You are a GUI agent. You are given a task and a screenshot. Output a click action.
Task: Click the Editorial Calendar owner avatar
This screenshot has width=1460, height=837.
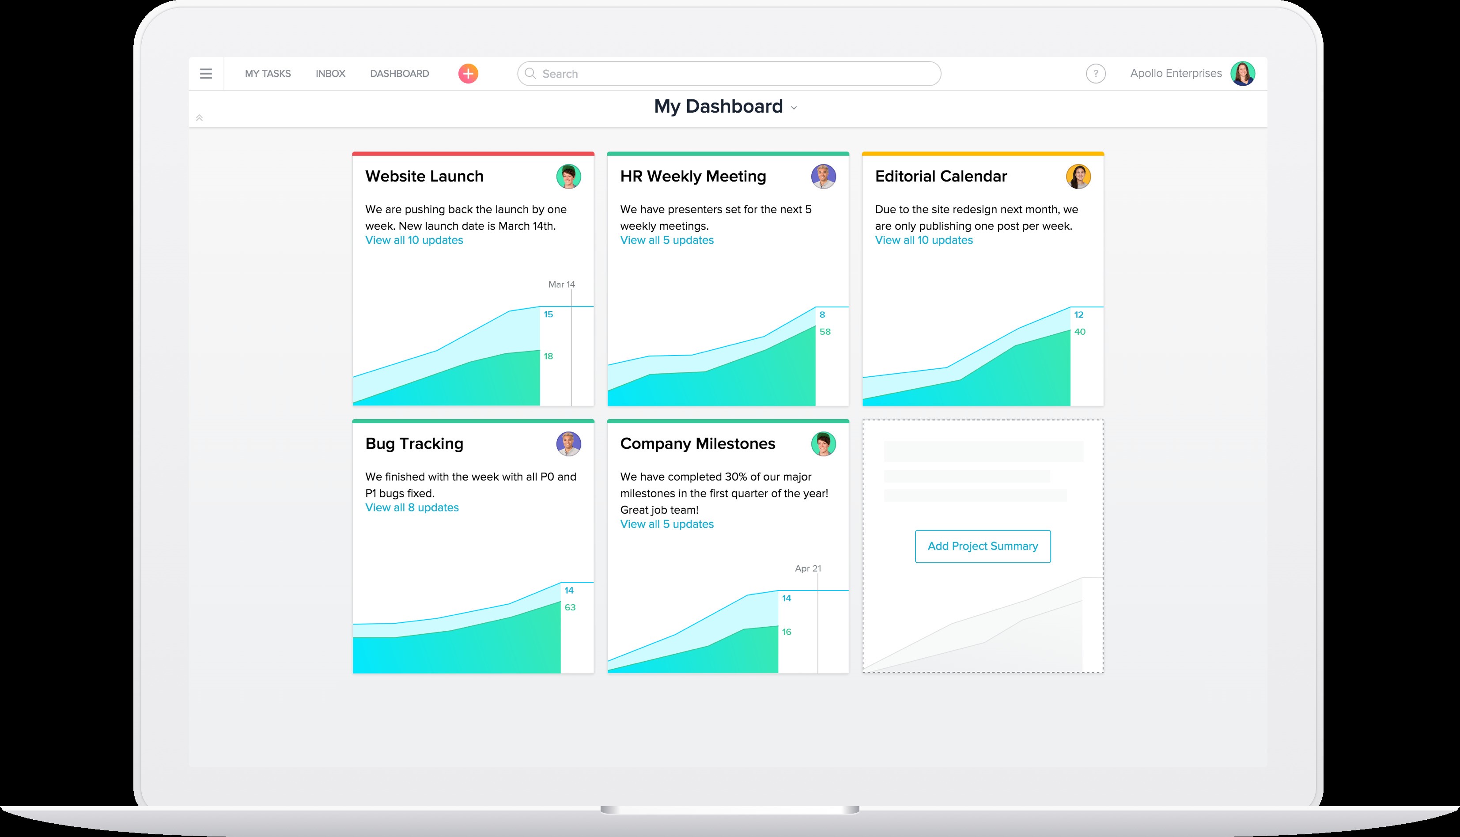click(1078, 176)
